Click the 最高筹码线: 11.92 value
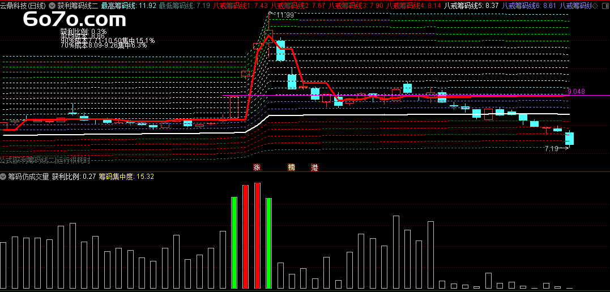Screen dimensions: 610x292 (x=129, y=6)
